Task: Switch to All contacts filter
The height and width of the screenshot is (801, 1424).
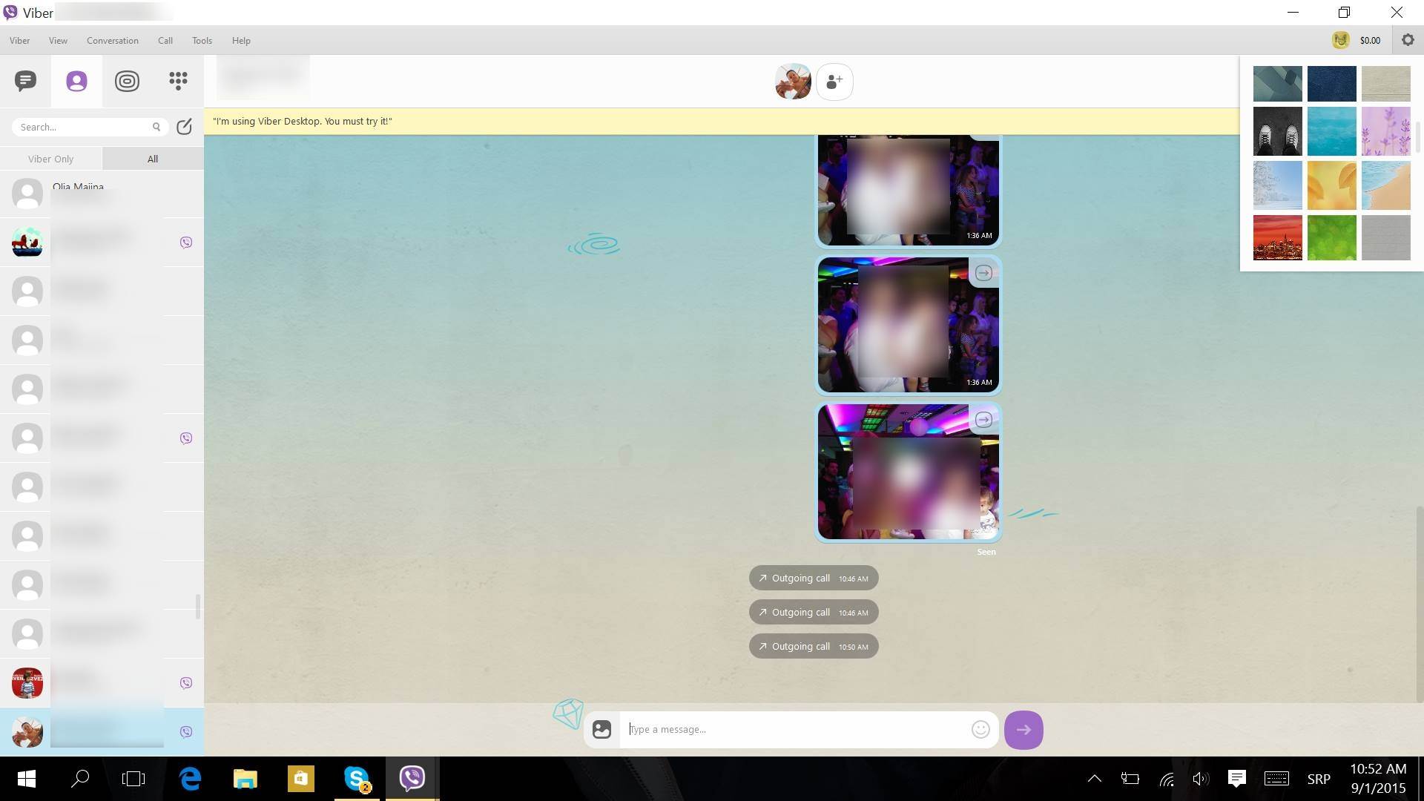Action: [153, 159]
